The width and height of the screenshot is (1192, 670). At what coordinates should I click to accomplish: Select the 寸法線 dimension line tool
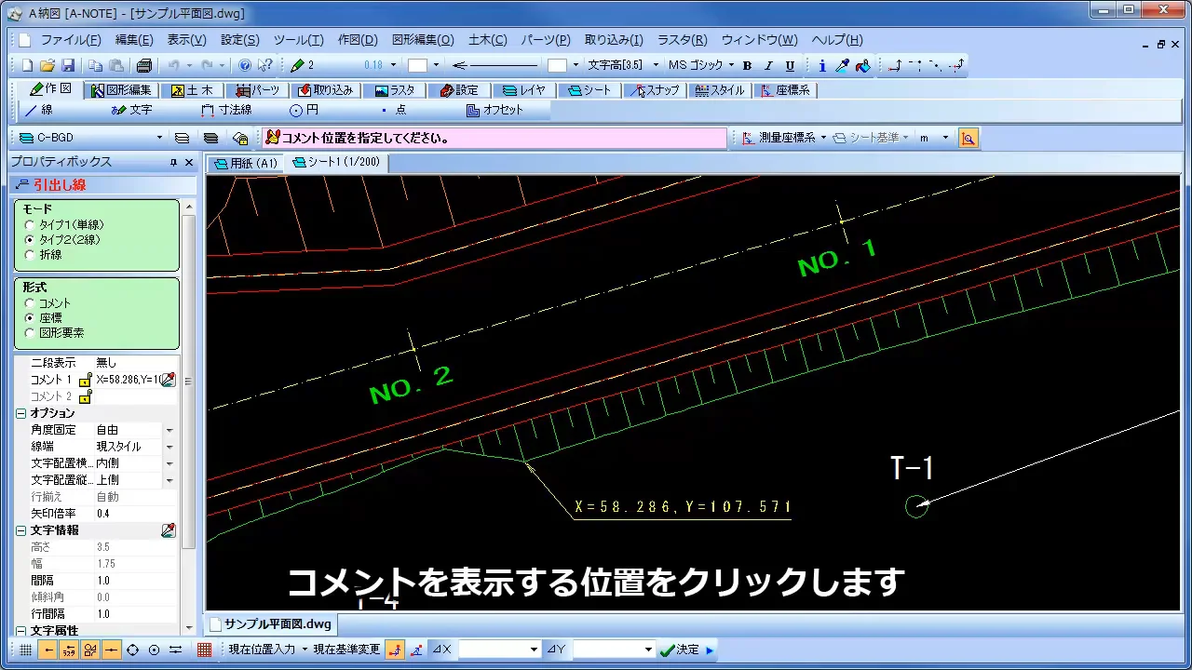pos(226,110)
